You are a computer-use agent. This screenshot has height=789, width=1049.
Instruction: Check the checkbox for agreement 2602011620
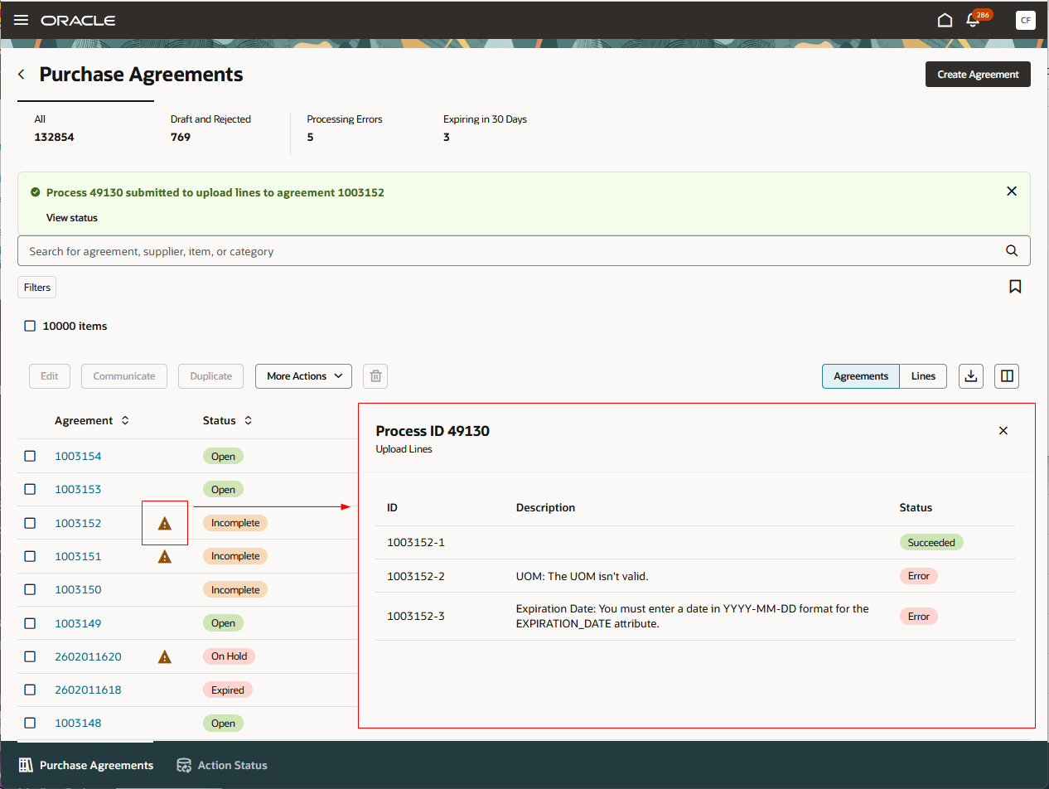coord(30,656)
